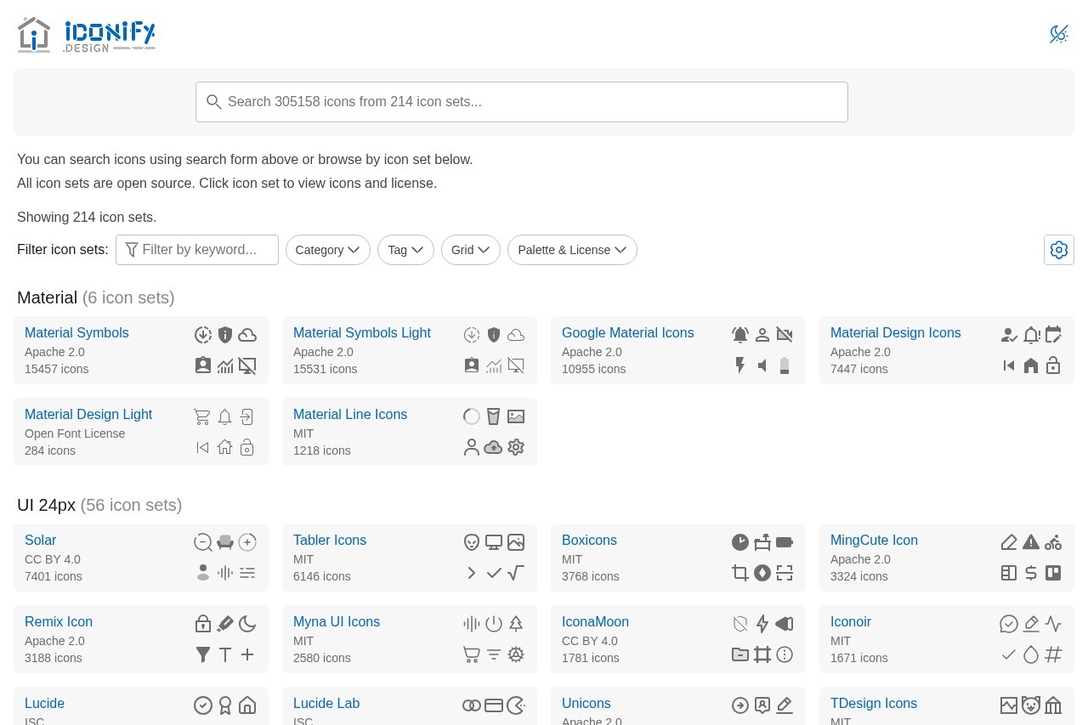Open Google Material Icons set
This screenshot has height=725, width=1088.
pos(628,333)
